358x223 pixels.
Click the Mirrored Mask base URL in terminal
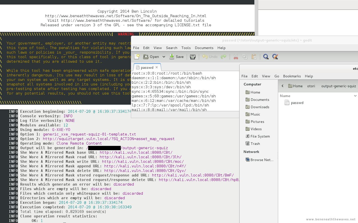click(136, 152)
